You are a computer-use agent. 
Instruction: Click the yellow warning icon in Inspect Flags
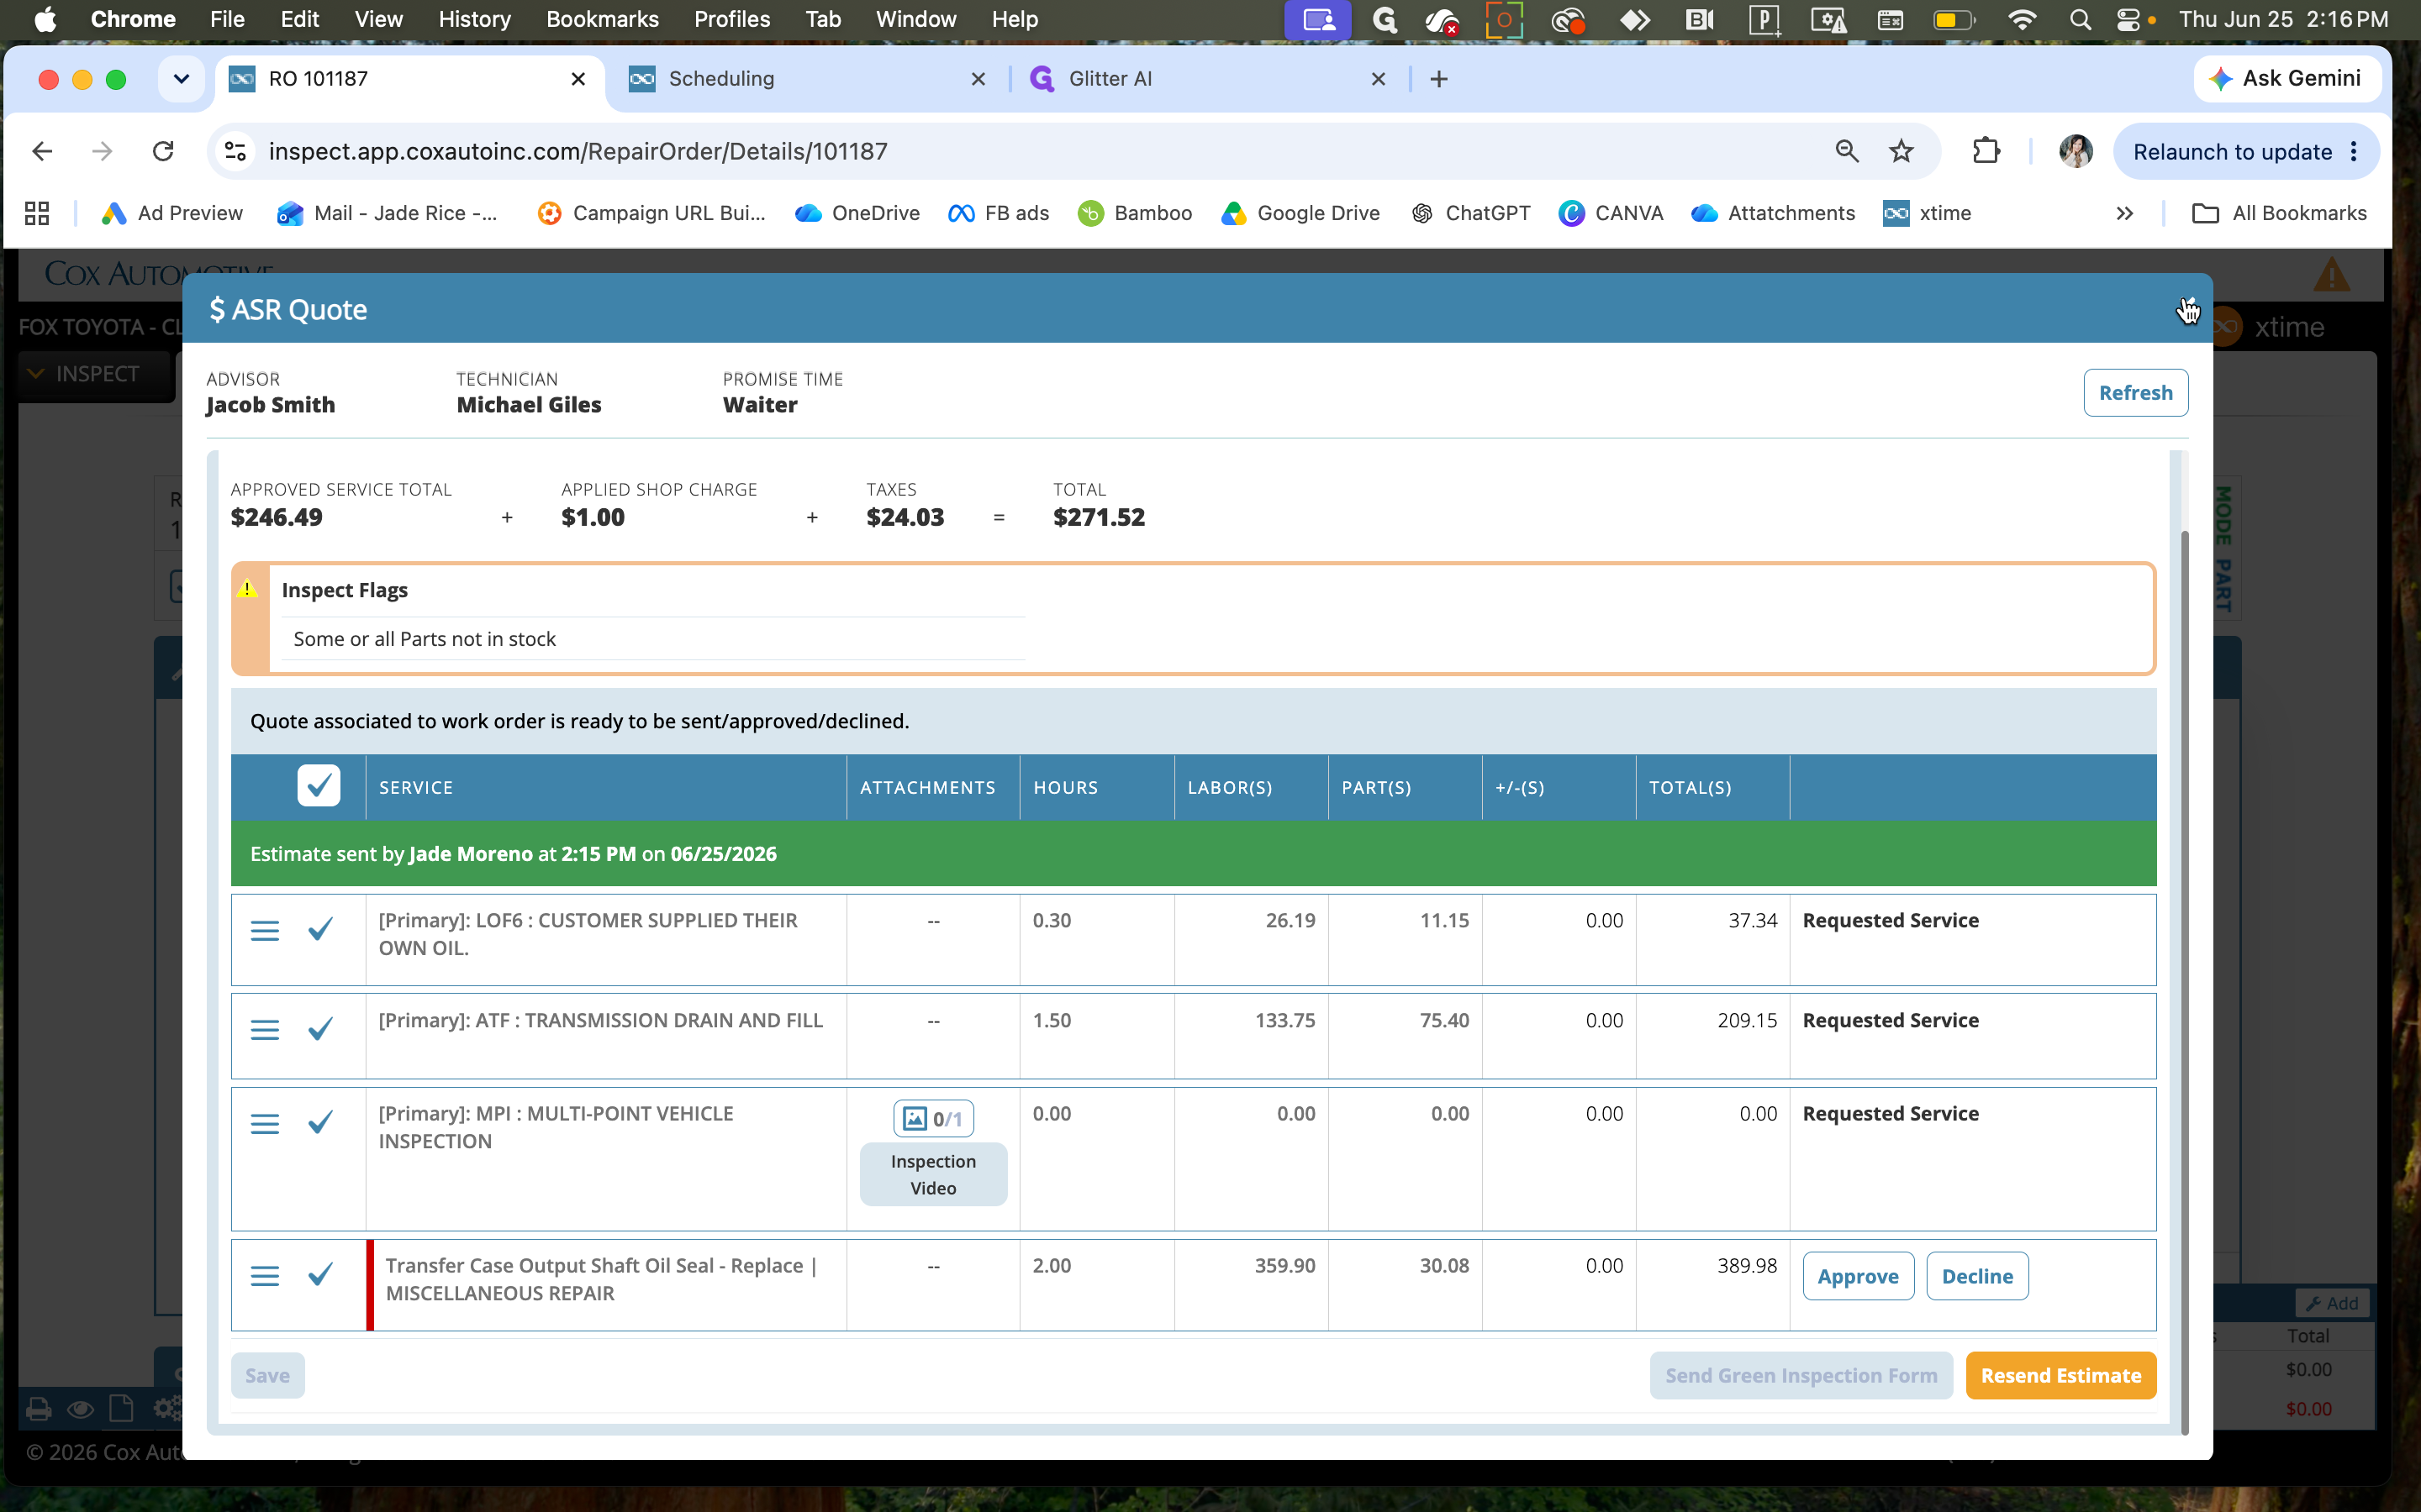click(247, 589)
